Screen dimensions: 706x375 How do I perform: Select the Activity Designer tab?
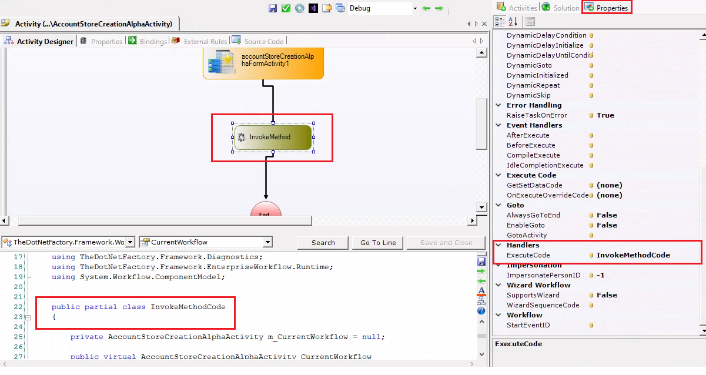(x=39, y=41)
